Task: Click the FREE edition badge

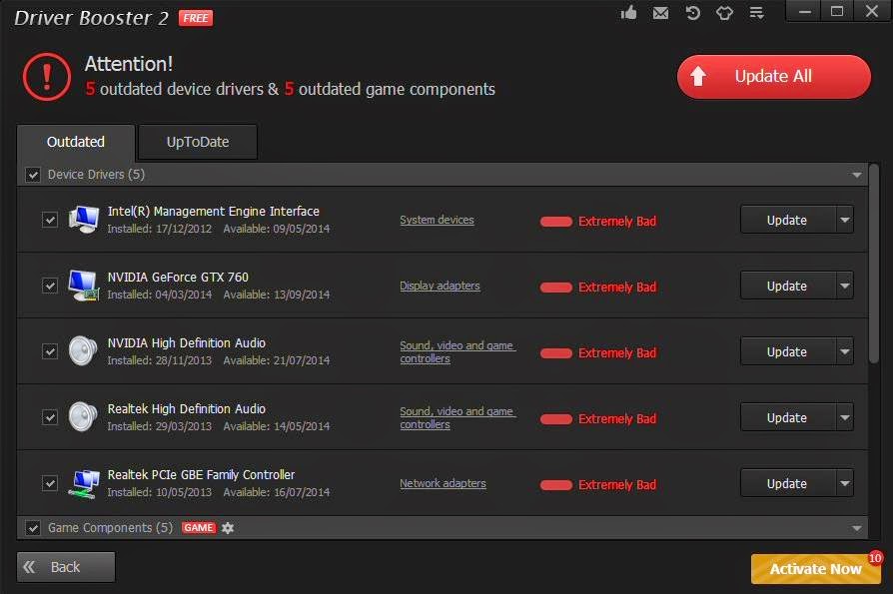Action: (x=196, y=18)
